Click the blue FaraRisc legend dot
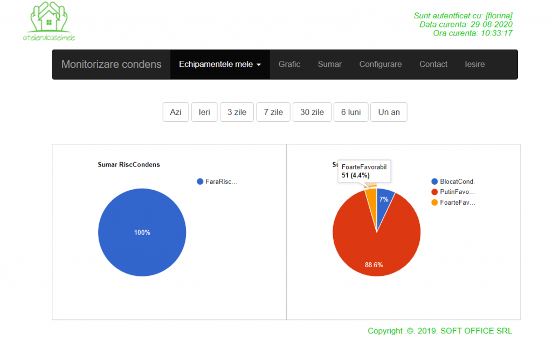The width and height of the screenshot is (552, 355). pos(200,182)
